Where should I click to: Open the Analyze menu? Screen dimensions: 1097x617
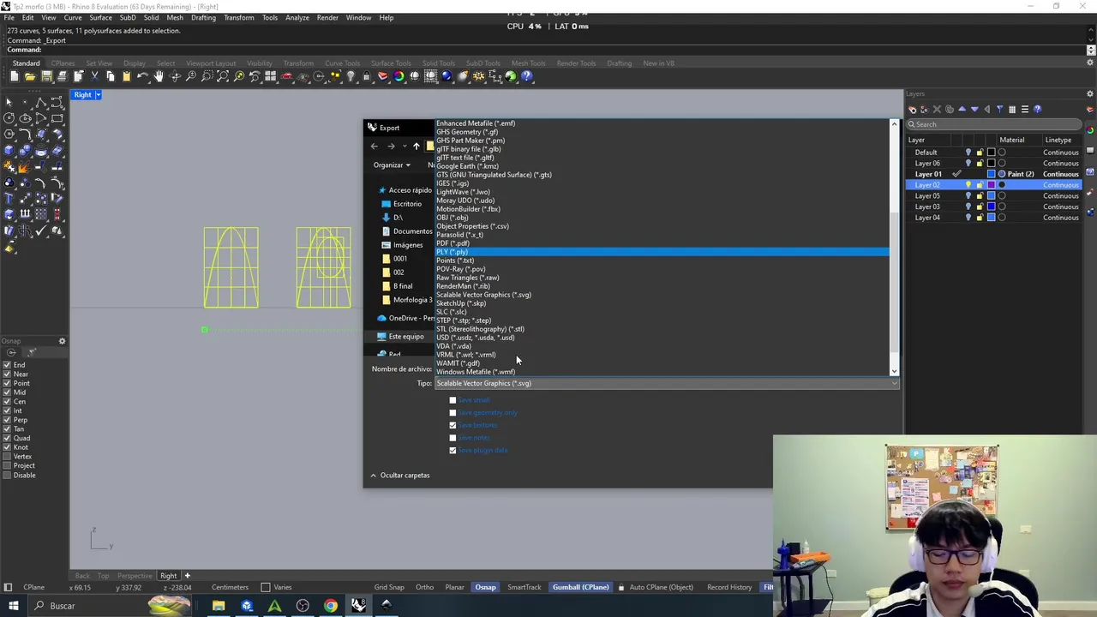(297, 17)
